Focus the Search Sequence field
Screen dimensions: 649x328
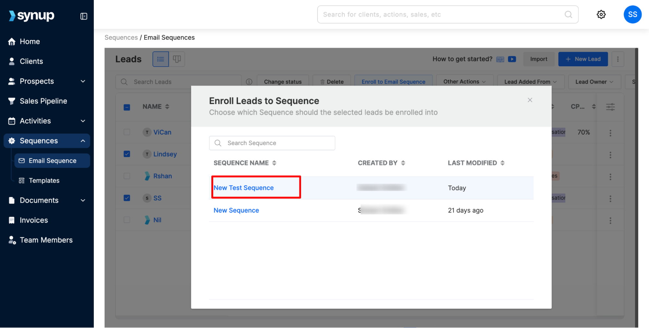pos(272,143)
